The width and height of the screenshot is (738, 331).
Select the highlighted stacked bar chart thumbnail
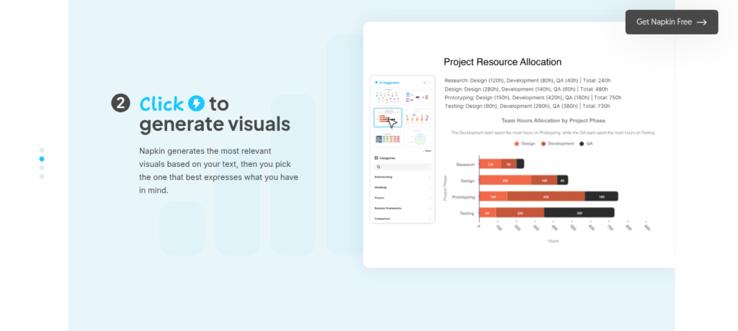click(388, 117)
